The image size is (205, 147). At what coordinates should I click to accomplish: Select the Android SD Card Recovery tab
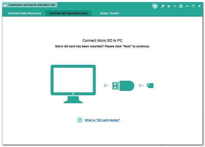(x=69, y=13)
